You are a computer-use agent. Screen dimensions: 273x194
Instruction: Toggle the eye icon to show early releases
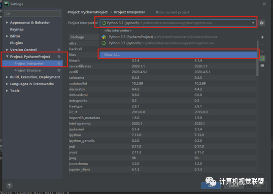tap(262, 65)
